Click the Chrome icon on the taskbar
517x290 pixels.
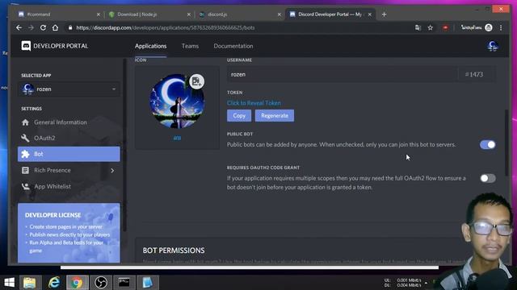[x=78, y=283]
